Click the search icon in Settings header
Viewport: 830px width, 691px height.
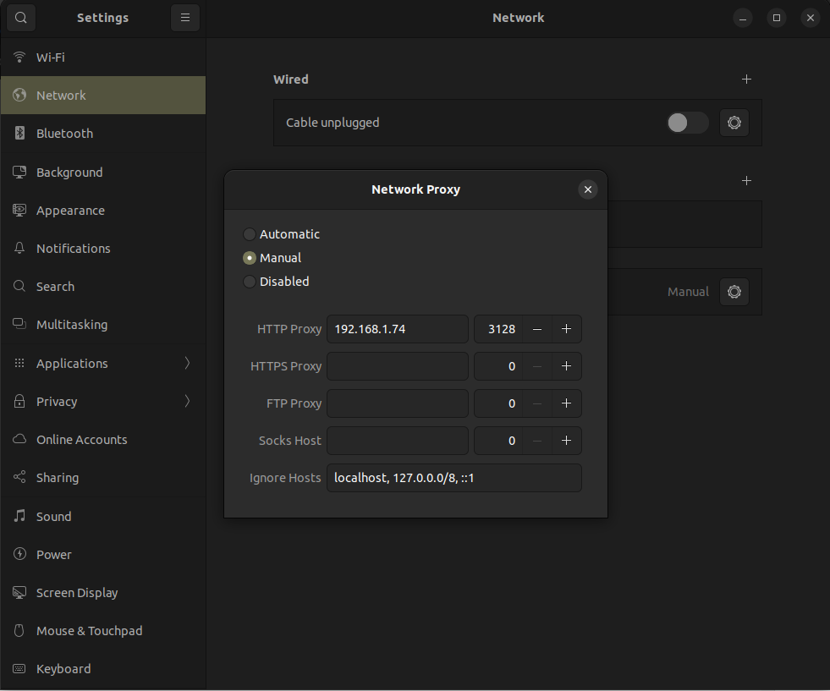click(x=21, y=18)
